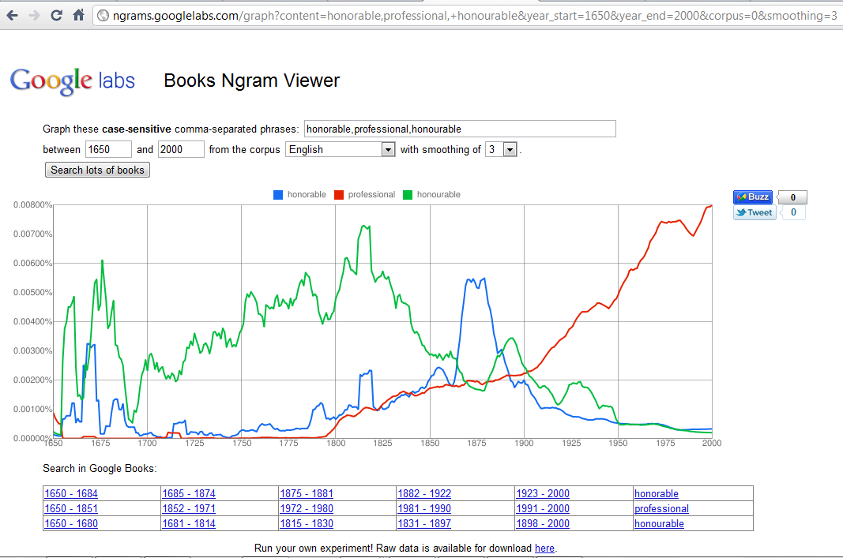
Task: Click blue honorable legend swatch
Action: click(278, 195)
